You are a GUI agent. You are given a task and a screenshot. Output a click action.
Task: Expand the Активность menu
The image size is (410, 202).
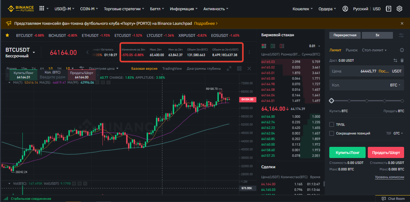pos(216,9)
